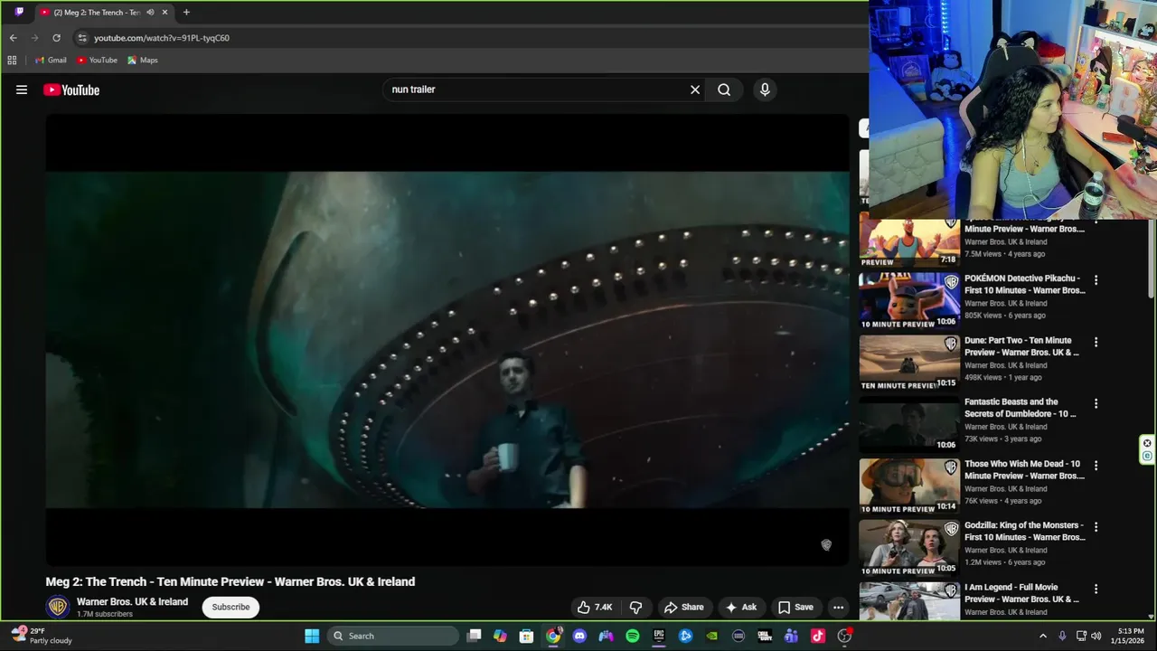1157x651 pixels.
Task: Open the Ask AI button
Action: tap(741, 607)
